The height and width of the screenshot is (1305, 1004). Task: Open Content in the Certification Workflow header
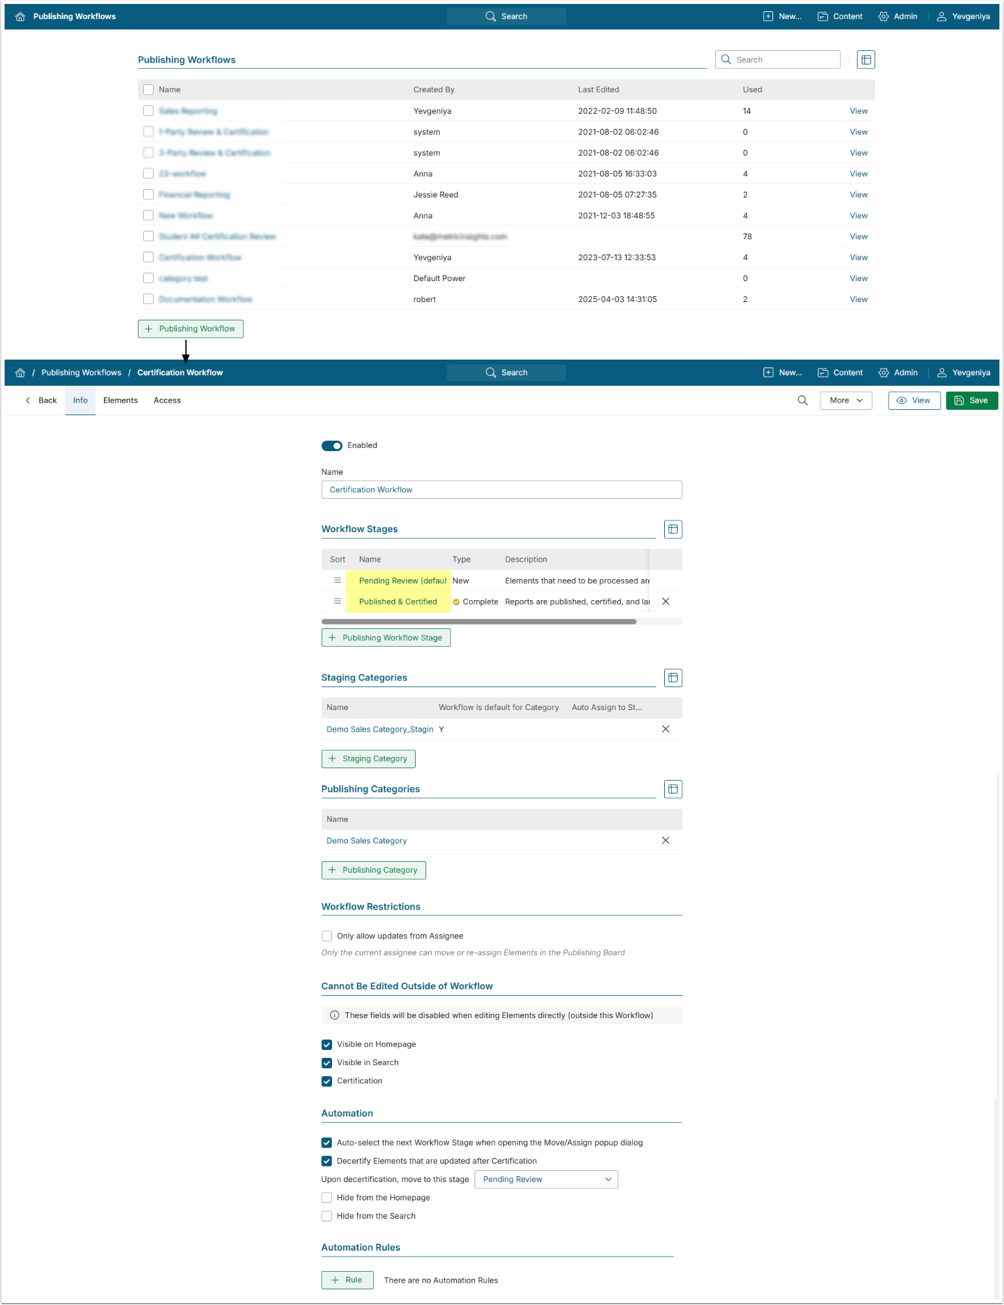click(x=841, y=373)
